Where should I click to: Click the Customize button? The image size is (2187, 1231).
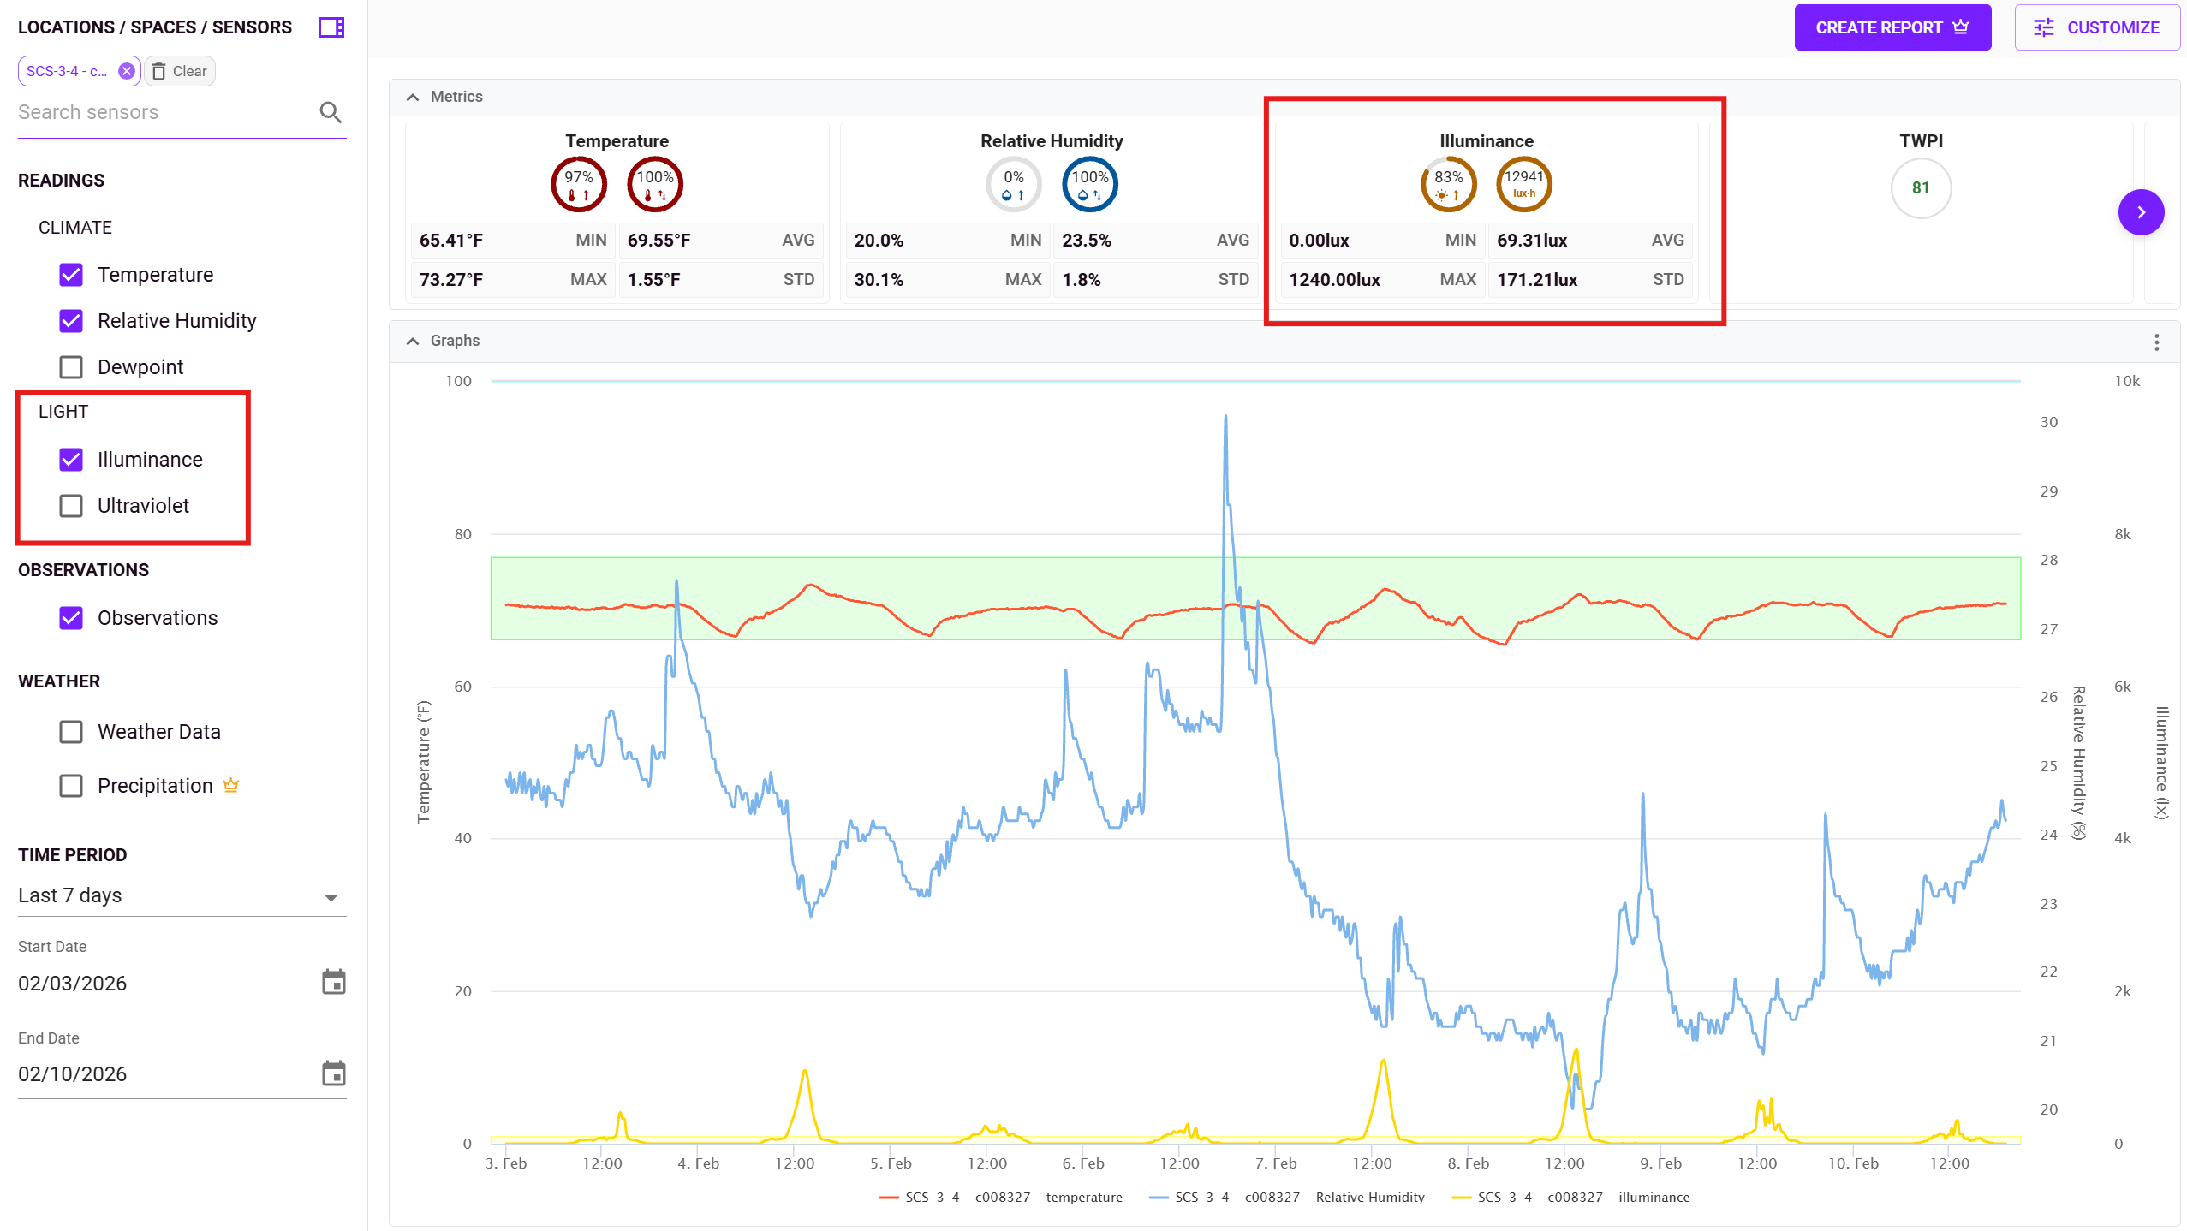2096,27
